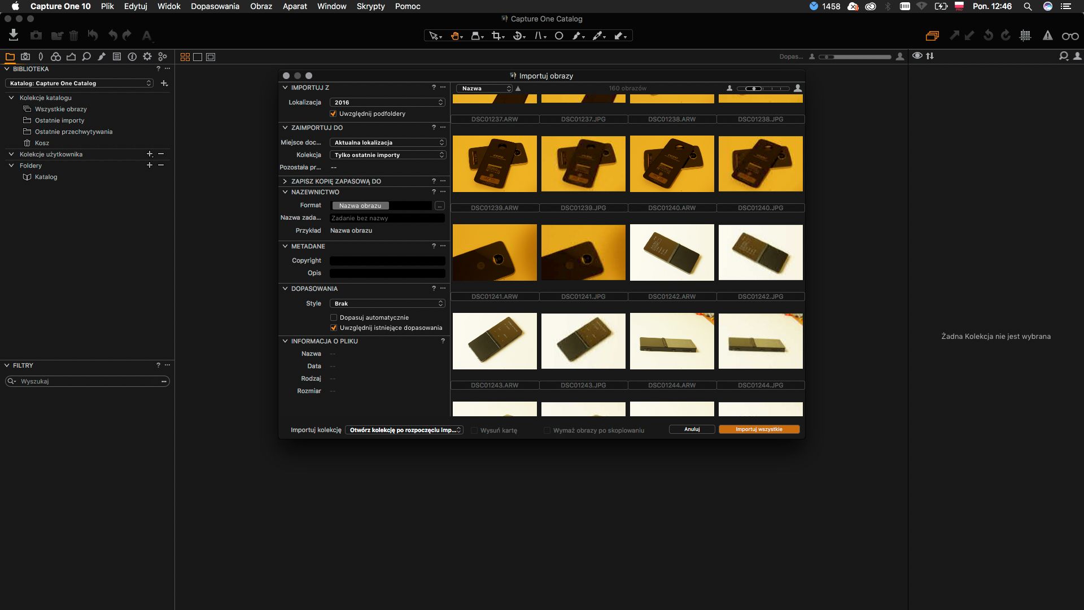Enable Dopasuj automatycznie checkbox
Image resolution: width=1084 pixels, height=610 pixels.
pyautogui.click(x=334, y=317)
